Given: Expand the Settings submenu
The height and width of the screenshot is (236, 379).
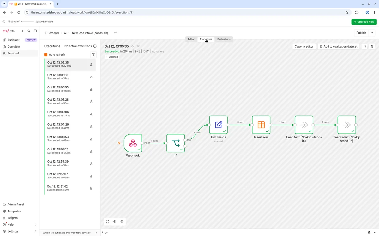Looking at the screenshot, I should click(x=35, y=231).
